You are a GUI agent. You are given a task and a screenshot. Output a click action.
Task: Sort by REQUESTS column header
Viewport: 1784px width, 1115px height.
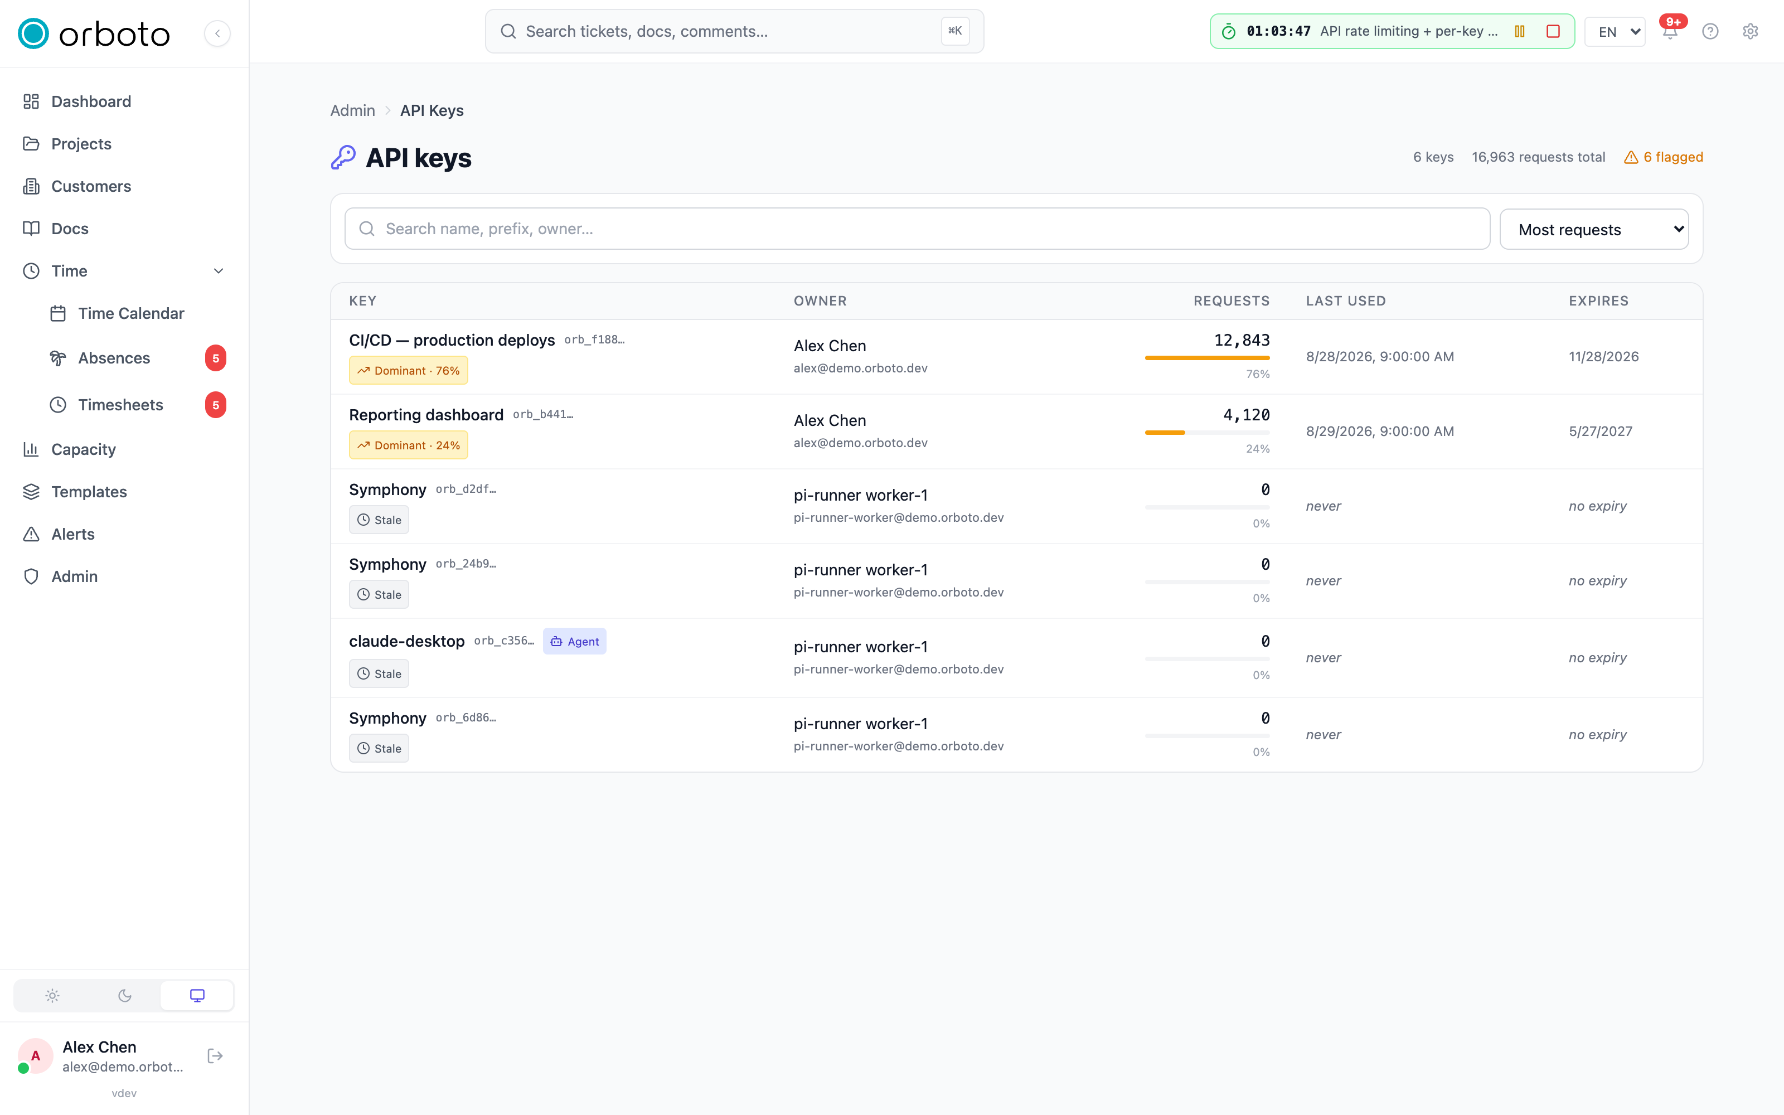coord(1231,301)
